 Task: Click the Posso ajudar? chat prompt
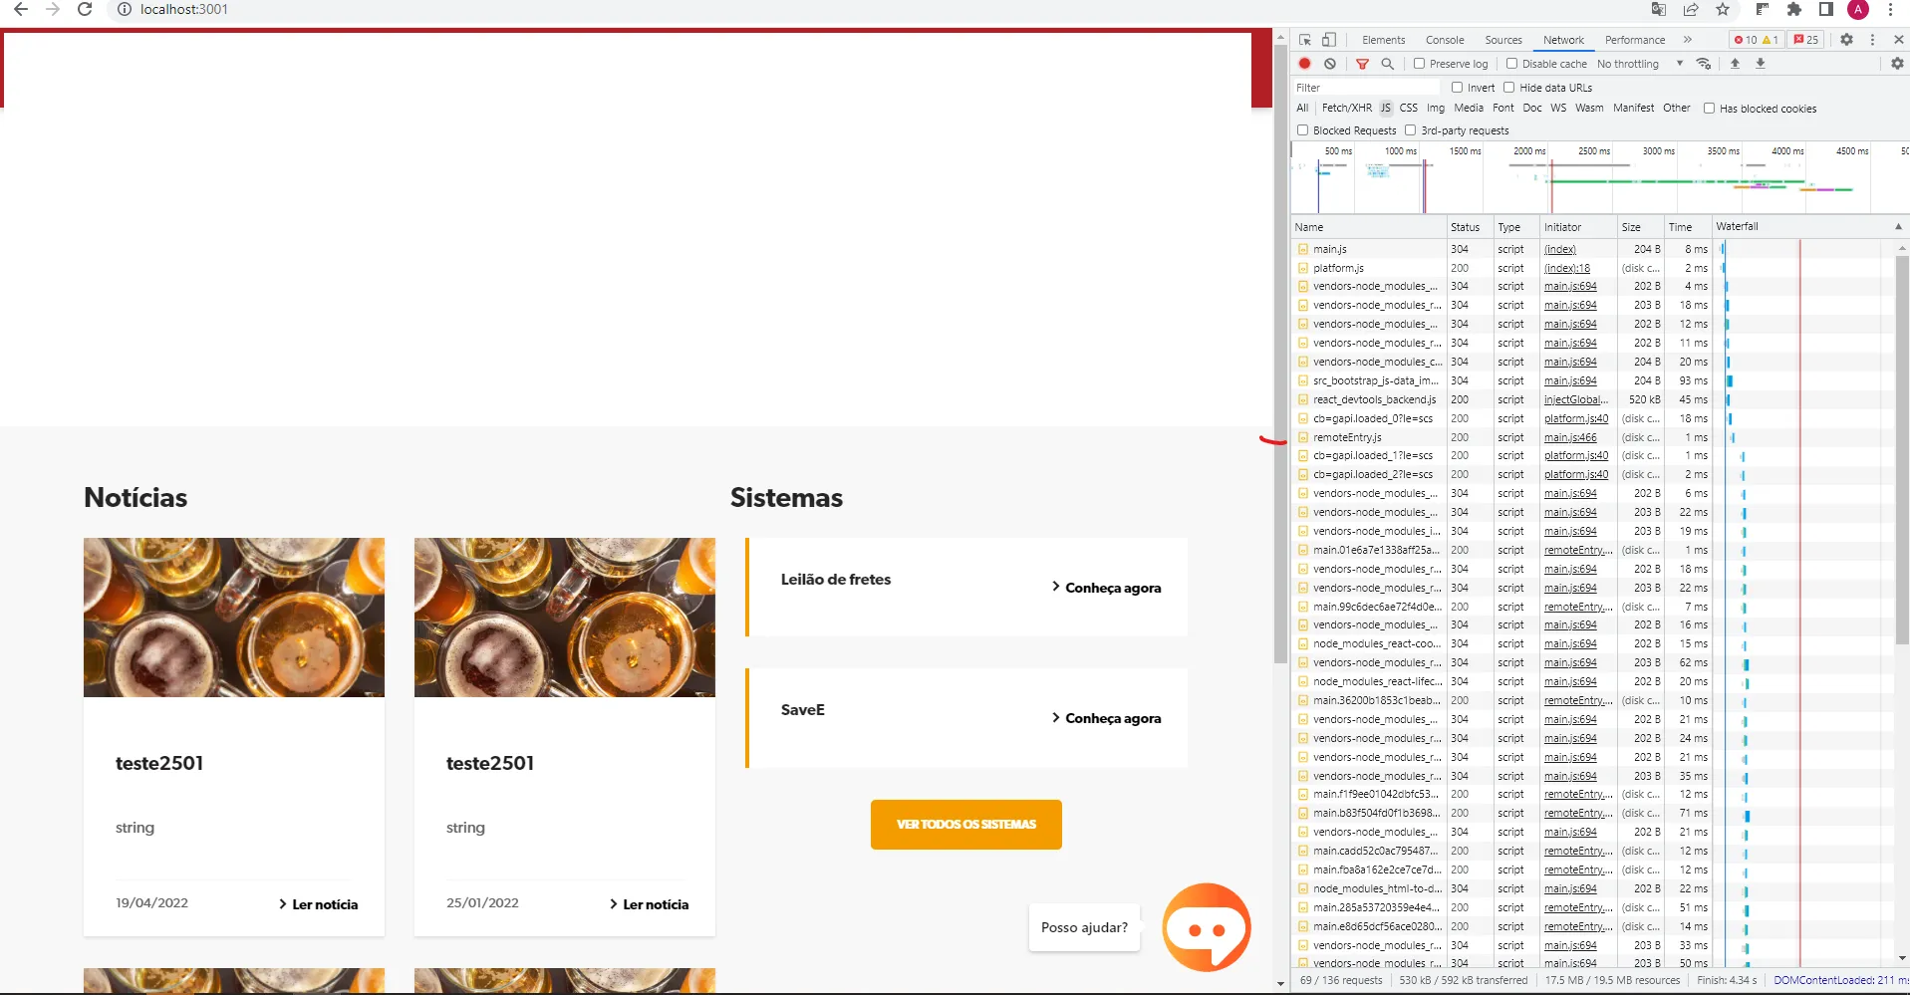click(x=1085, y=927)
